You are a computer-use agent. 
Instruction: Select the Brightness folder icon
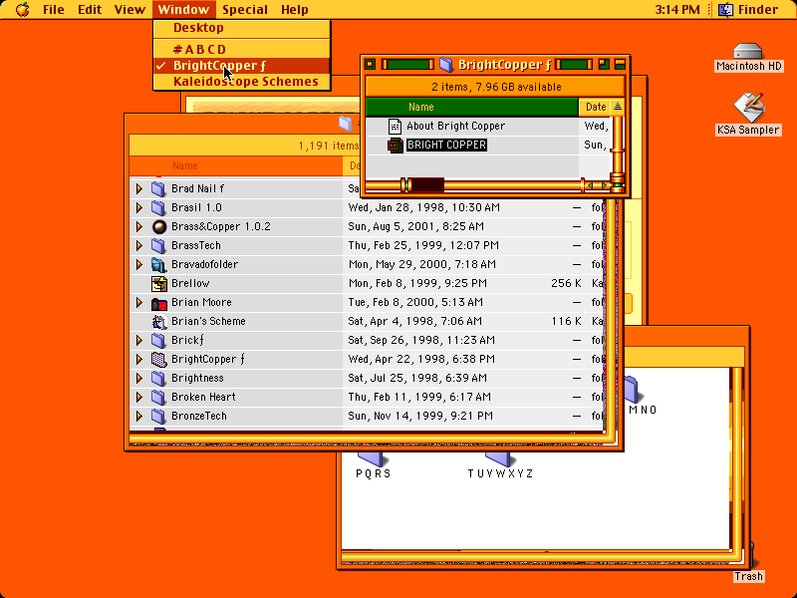tap(158, 379)
